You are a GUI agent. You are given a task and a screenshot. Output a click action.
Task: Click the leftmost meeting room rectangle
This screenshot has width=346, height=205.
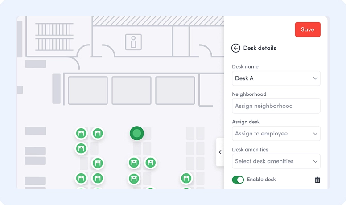click(x=88, y=90)
